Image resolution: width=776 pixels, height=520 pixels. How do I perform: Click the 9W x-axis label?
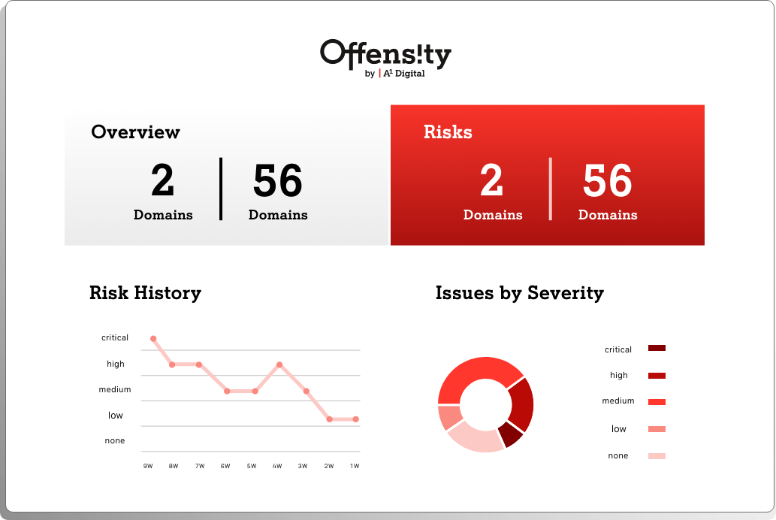pos(148,466)
